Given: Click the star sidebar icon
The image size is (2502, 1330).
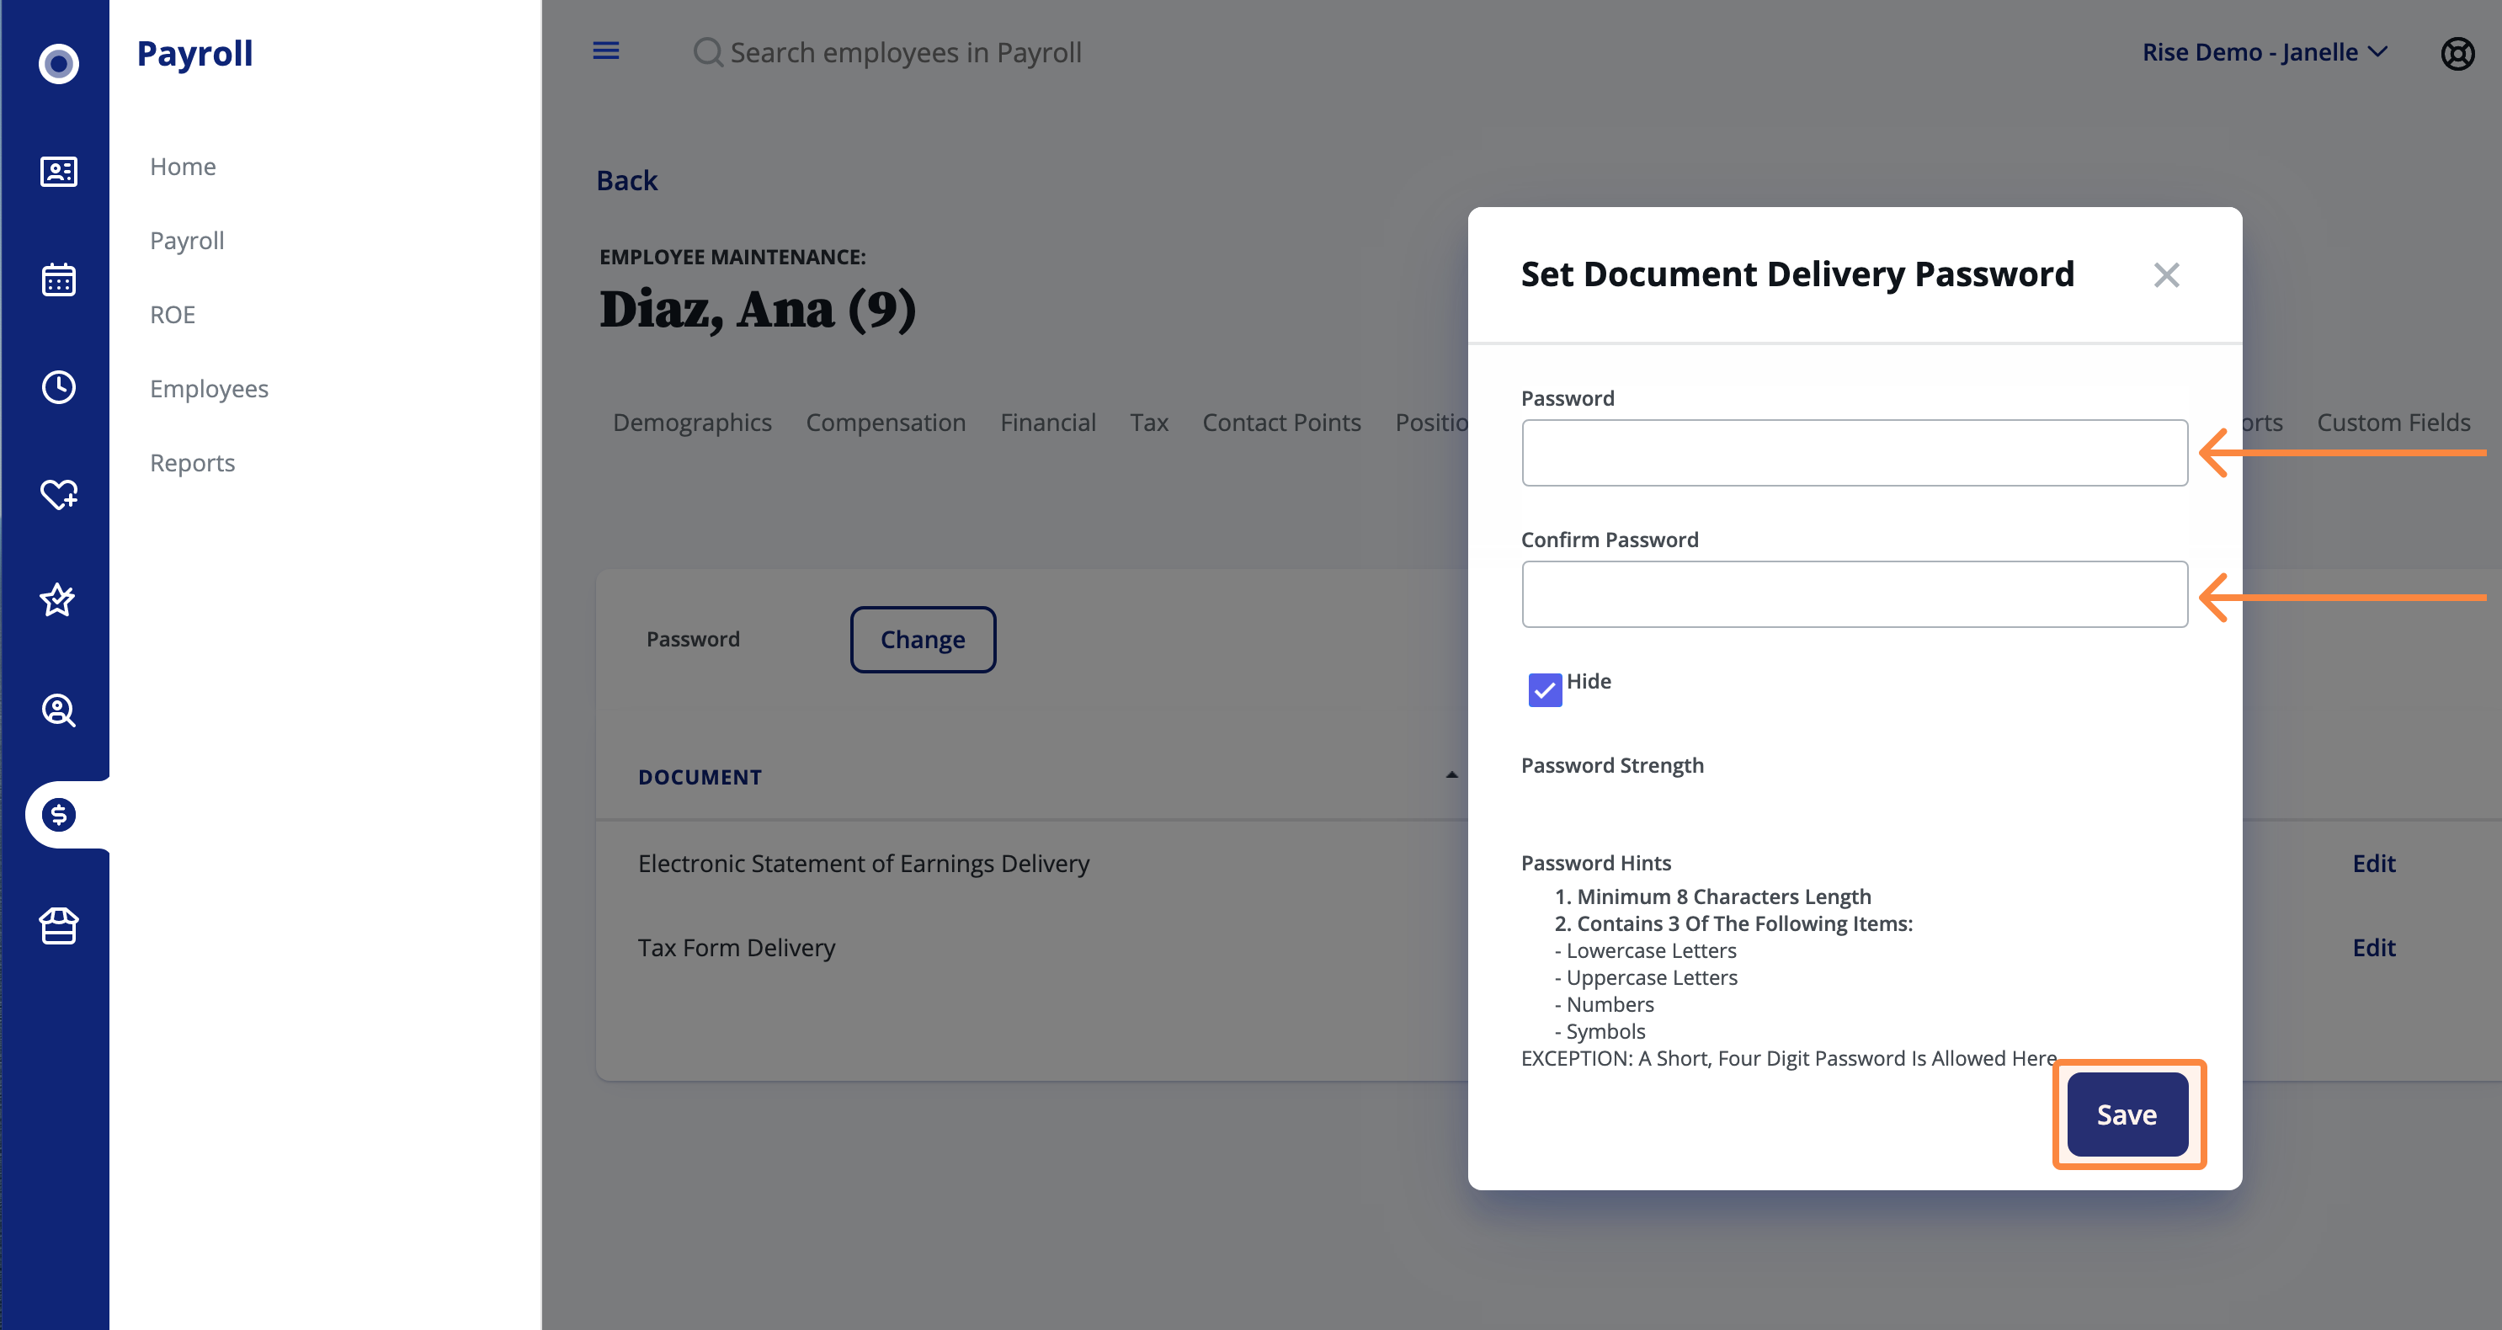Looking at the screenshot, I should (58, 600).
